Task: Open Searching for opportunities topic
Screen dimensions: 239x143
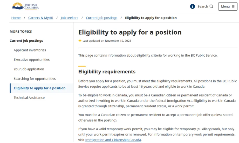Action: (35, 79)
